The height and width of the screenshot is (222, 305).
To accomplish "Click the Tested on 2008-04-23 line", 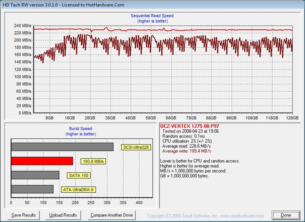I will pos(191,131).
